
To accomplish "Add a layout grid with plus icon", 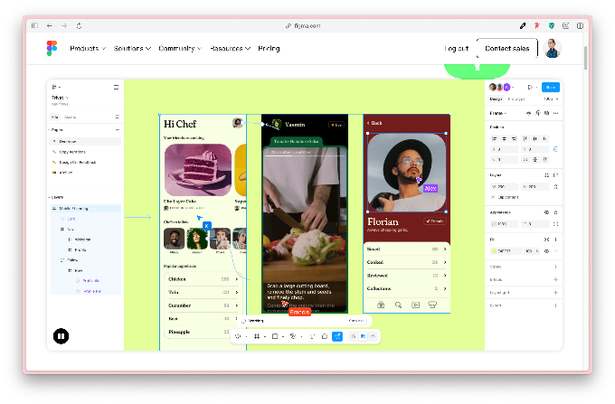I will [555, 292].
